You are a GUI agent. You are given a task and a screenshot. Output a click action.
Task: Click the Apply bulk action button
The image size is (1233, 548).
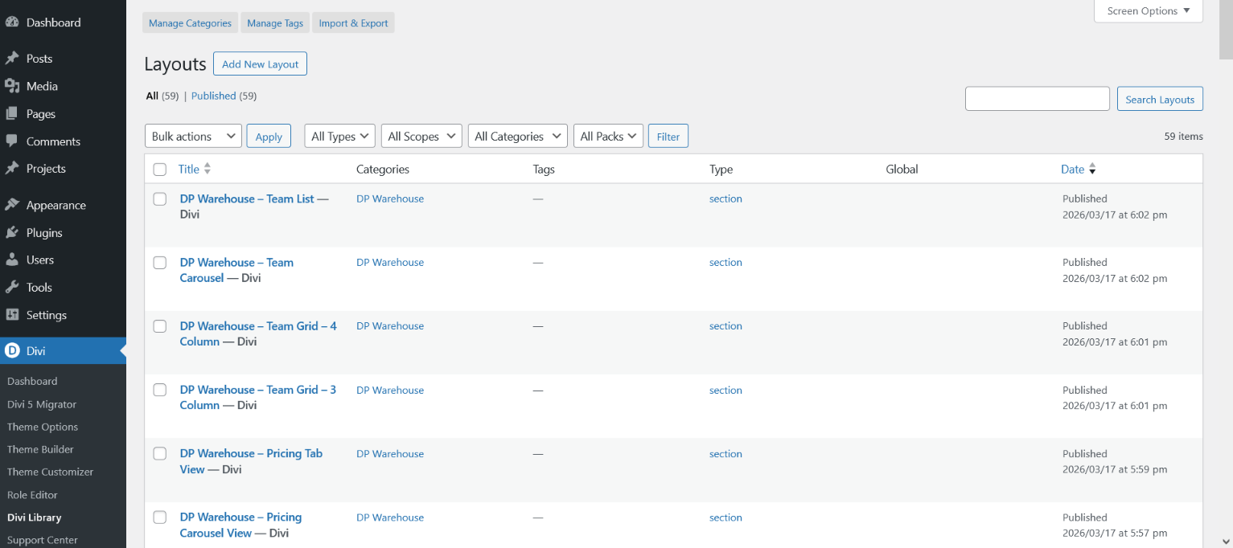pyautogui.click(x=269, y=137)
